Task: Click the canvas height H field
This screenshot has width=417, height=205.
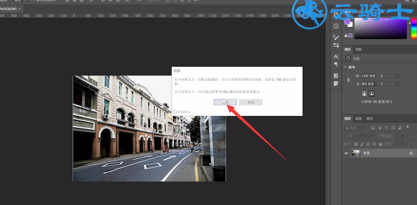Action: (x=369, y=84)
